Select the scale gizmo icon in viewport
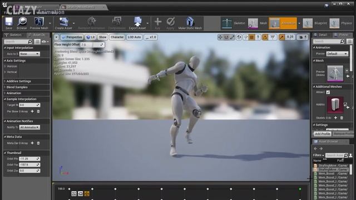Screen dimensions: 356x200 232,37
